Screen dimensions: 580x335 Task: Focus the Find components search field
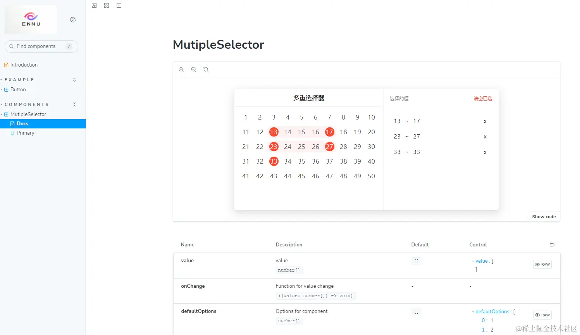[39, 46]
